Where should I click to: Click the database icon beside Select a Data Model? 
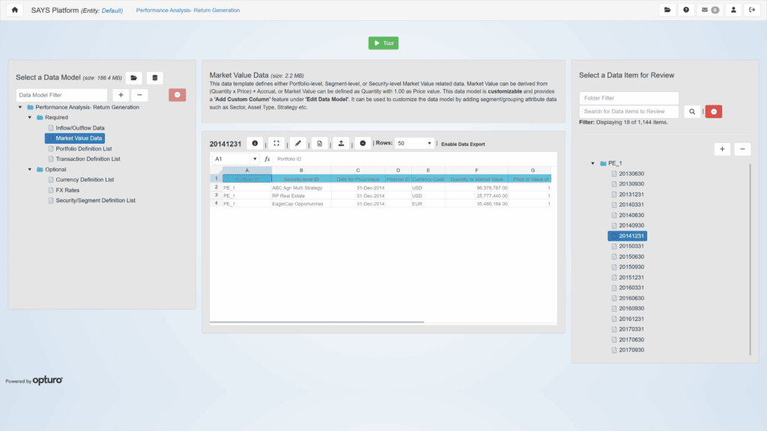[154, 78]
